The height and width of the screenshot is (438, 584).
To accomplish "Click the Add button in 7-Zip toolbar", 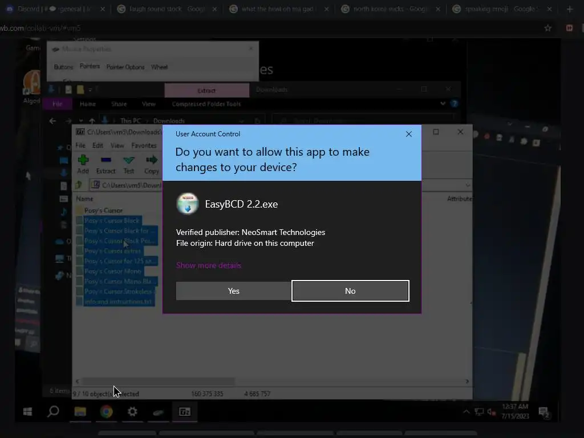I will pyautogui.click(x=83, y=165).
